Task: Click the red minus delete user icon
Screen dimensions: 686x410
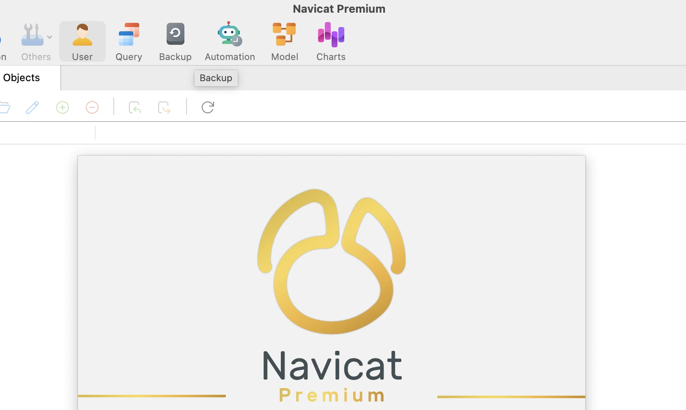Action: pyautogui.click(x=92, y=107)
